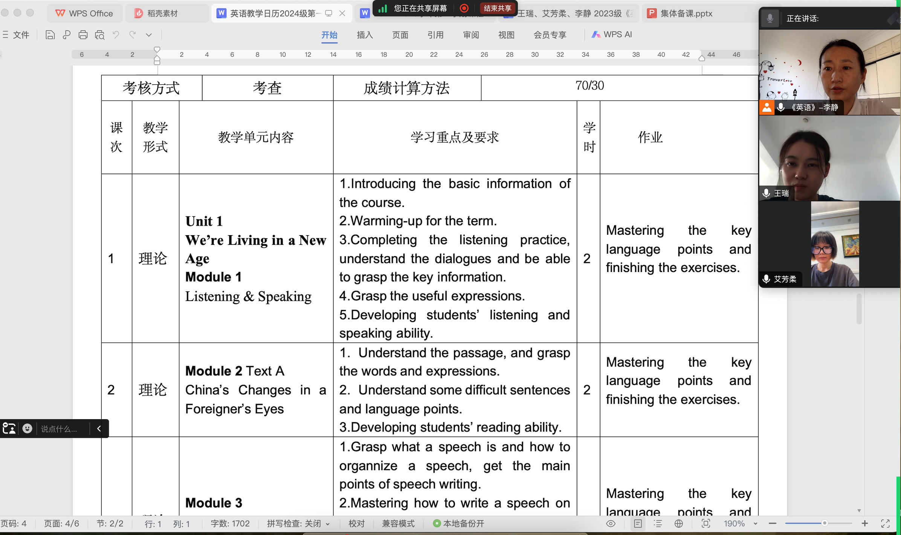Switch to the 集体备课.pptx tab

click(680, 14)
